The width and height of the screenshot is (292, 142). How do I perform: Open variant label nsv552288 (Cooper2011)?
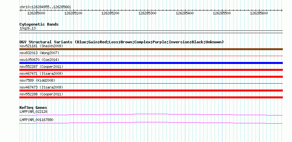(41, 94)
